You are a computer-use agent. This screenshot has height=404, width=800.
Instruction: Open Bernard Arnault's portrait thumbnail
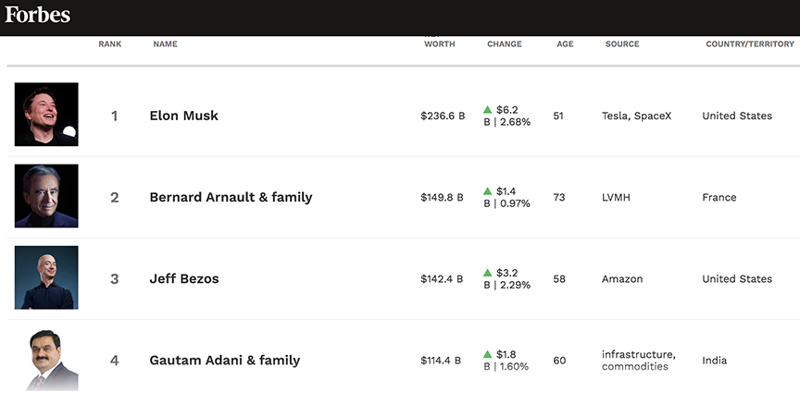pos(46,196)
